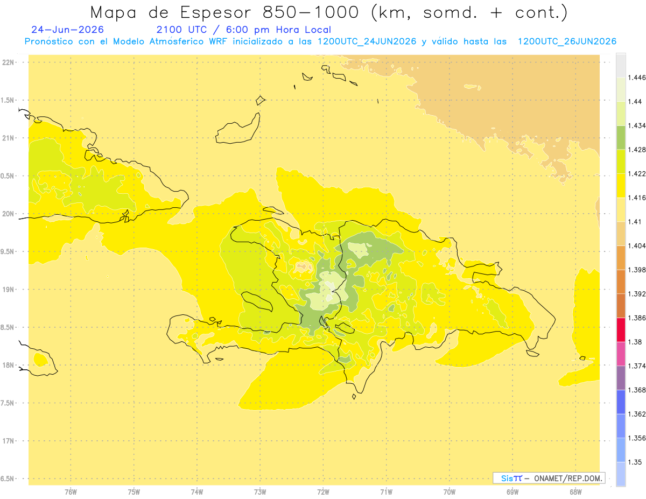Click the time label '2100 UTC / 6:00 pm Hora Local'
646x499 pixels.
click(x=244, y=30)
